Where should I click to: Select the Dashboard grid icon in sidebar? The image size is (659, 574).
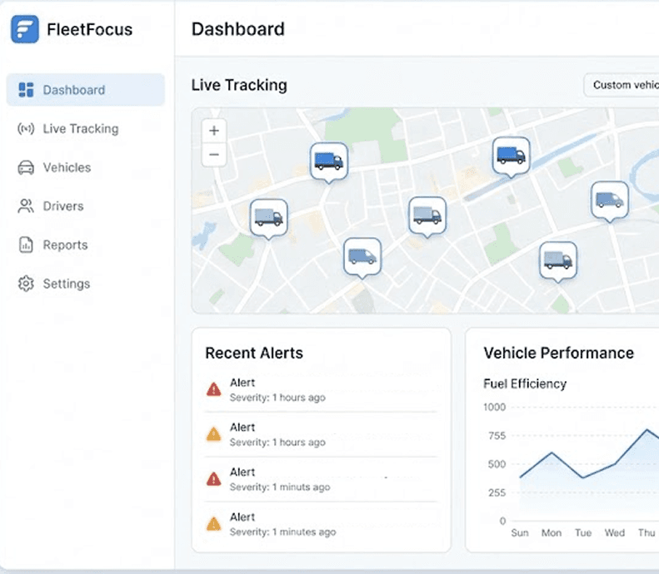click(x=26, y=90)
